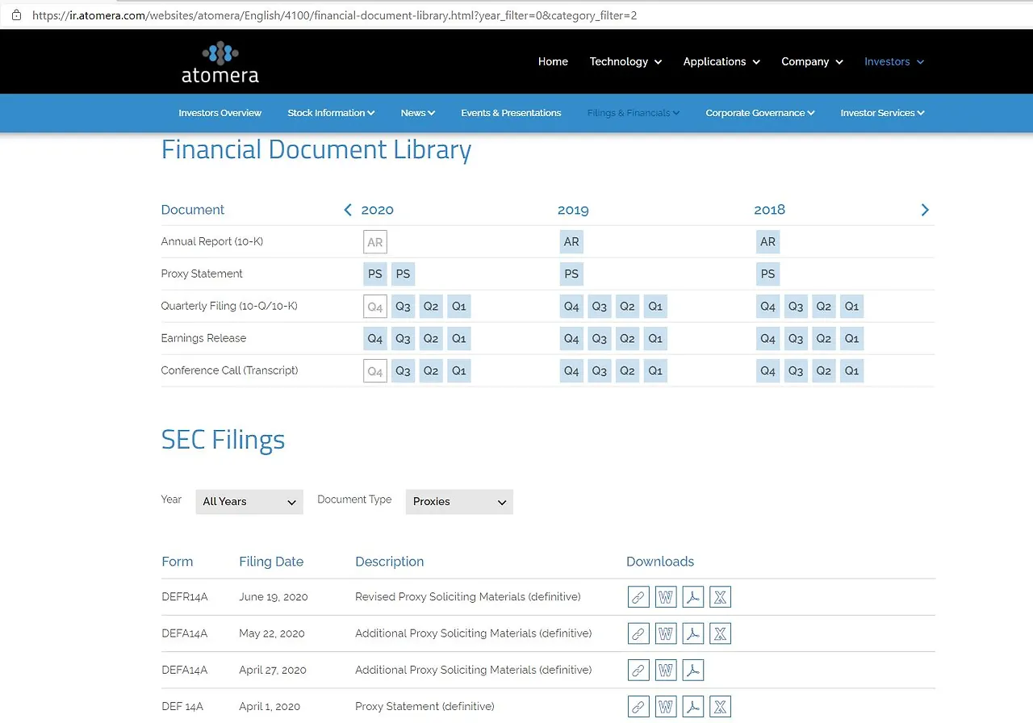Open 2020 Q3 Quarterly Filing
This screenshot has width=1033, height=723.
403,307
